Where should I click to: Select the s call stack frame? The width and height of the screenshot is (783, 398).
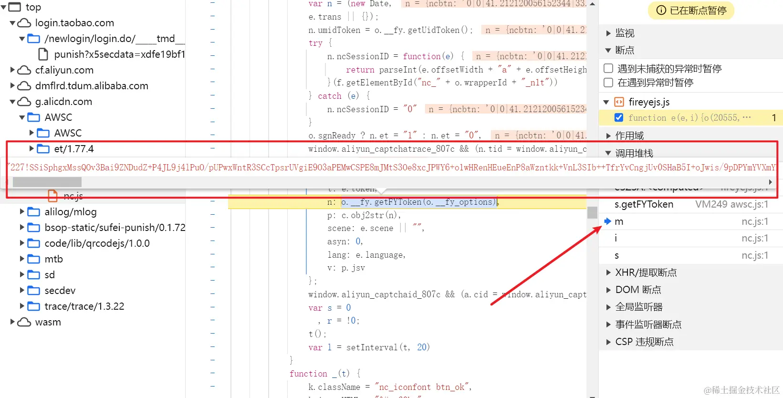click(x=691, y=255)
